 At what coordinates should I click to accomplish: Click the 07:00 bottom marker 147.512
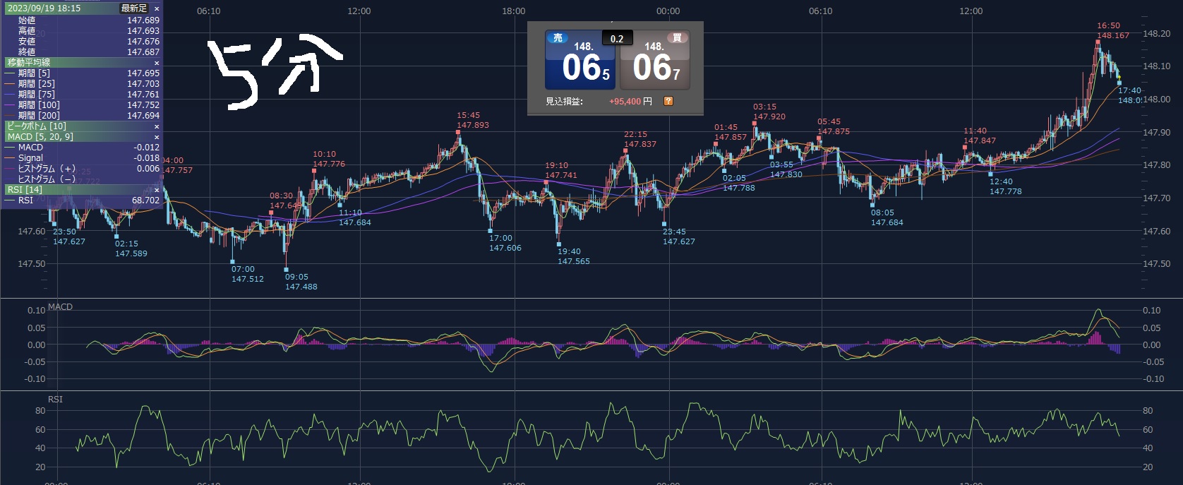pos(247,274)
